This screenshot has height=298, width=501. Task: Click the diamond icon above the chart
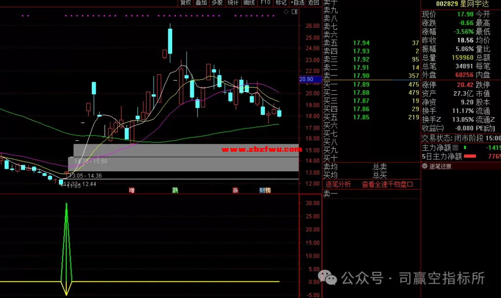[x=286, y=12]
